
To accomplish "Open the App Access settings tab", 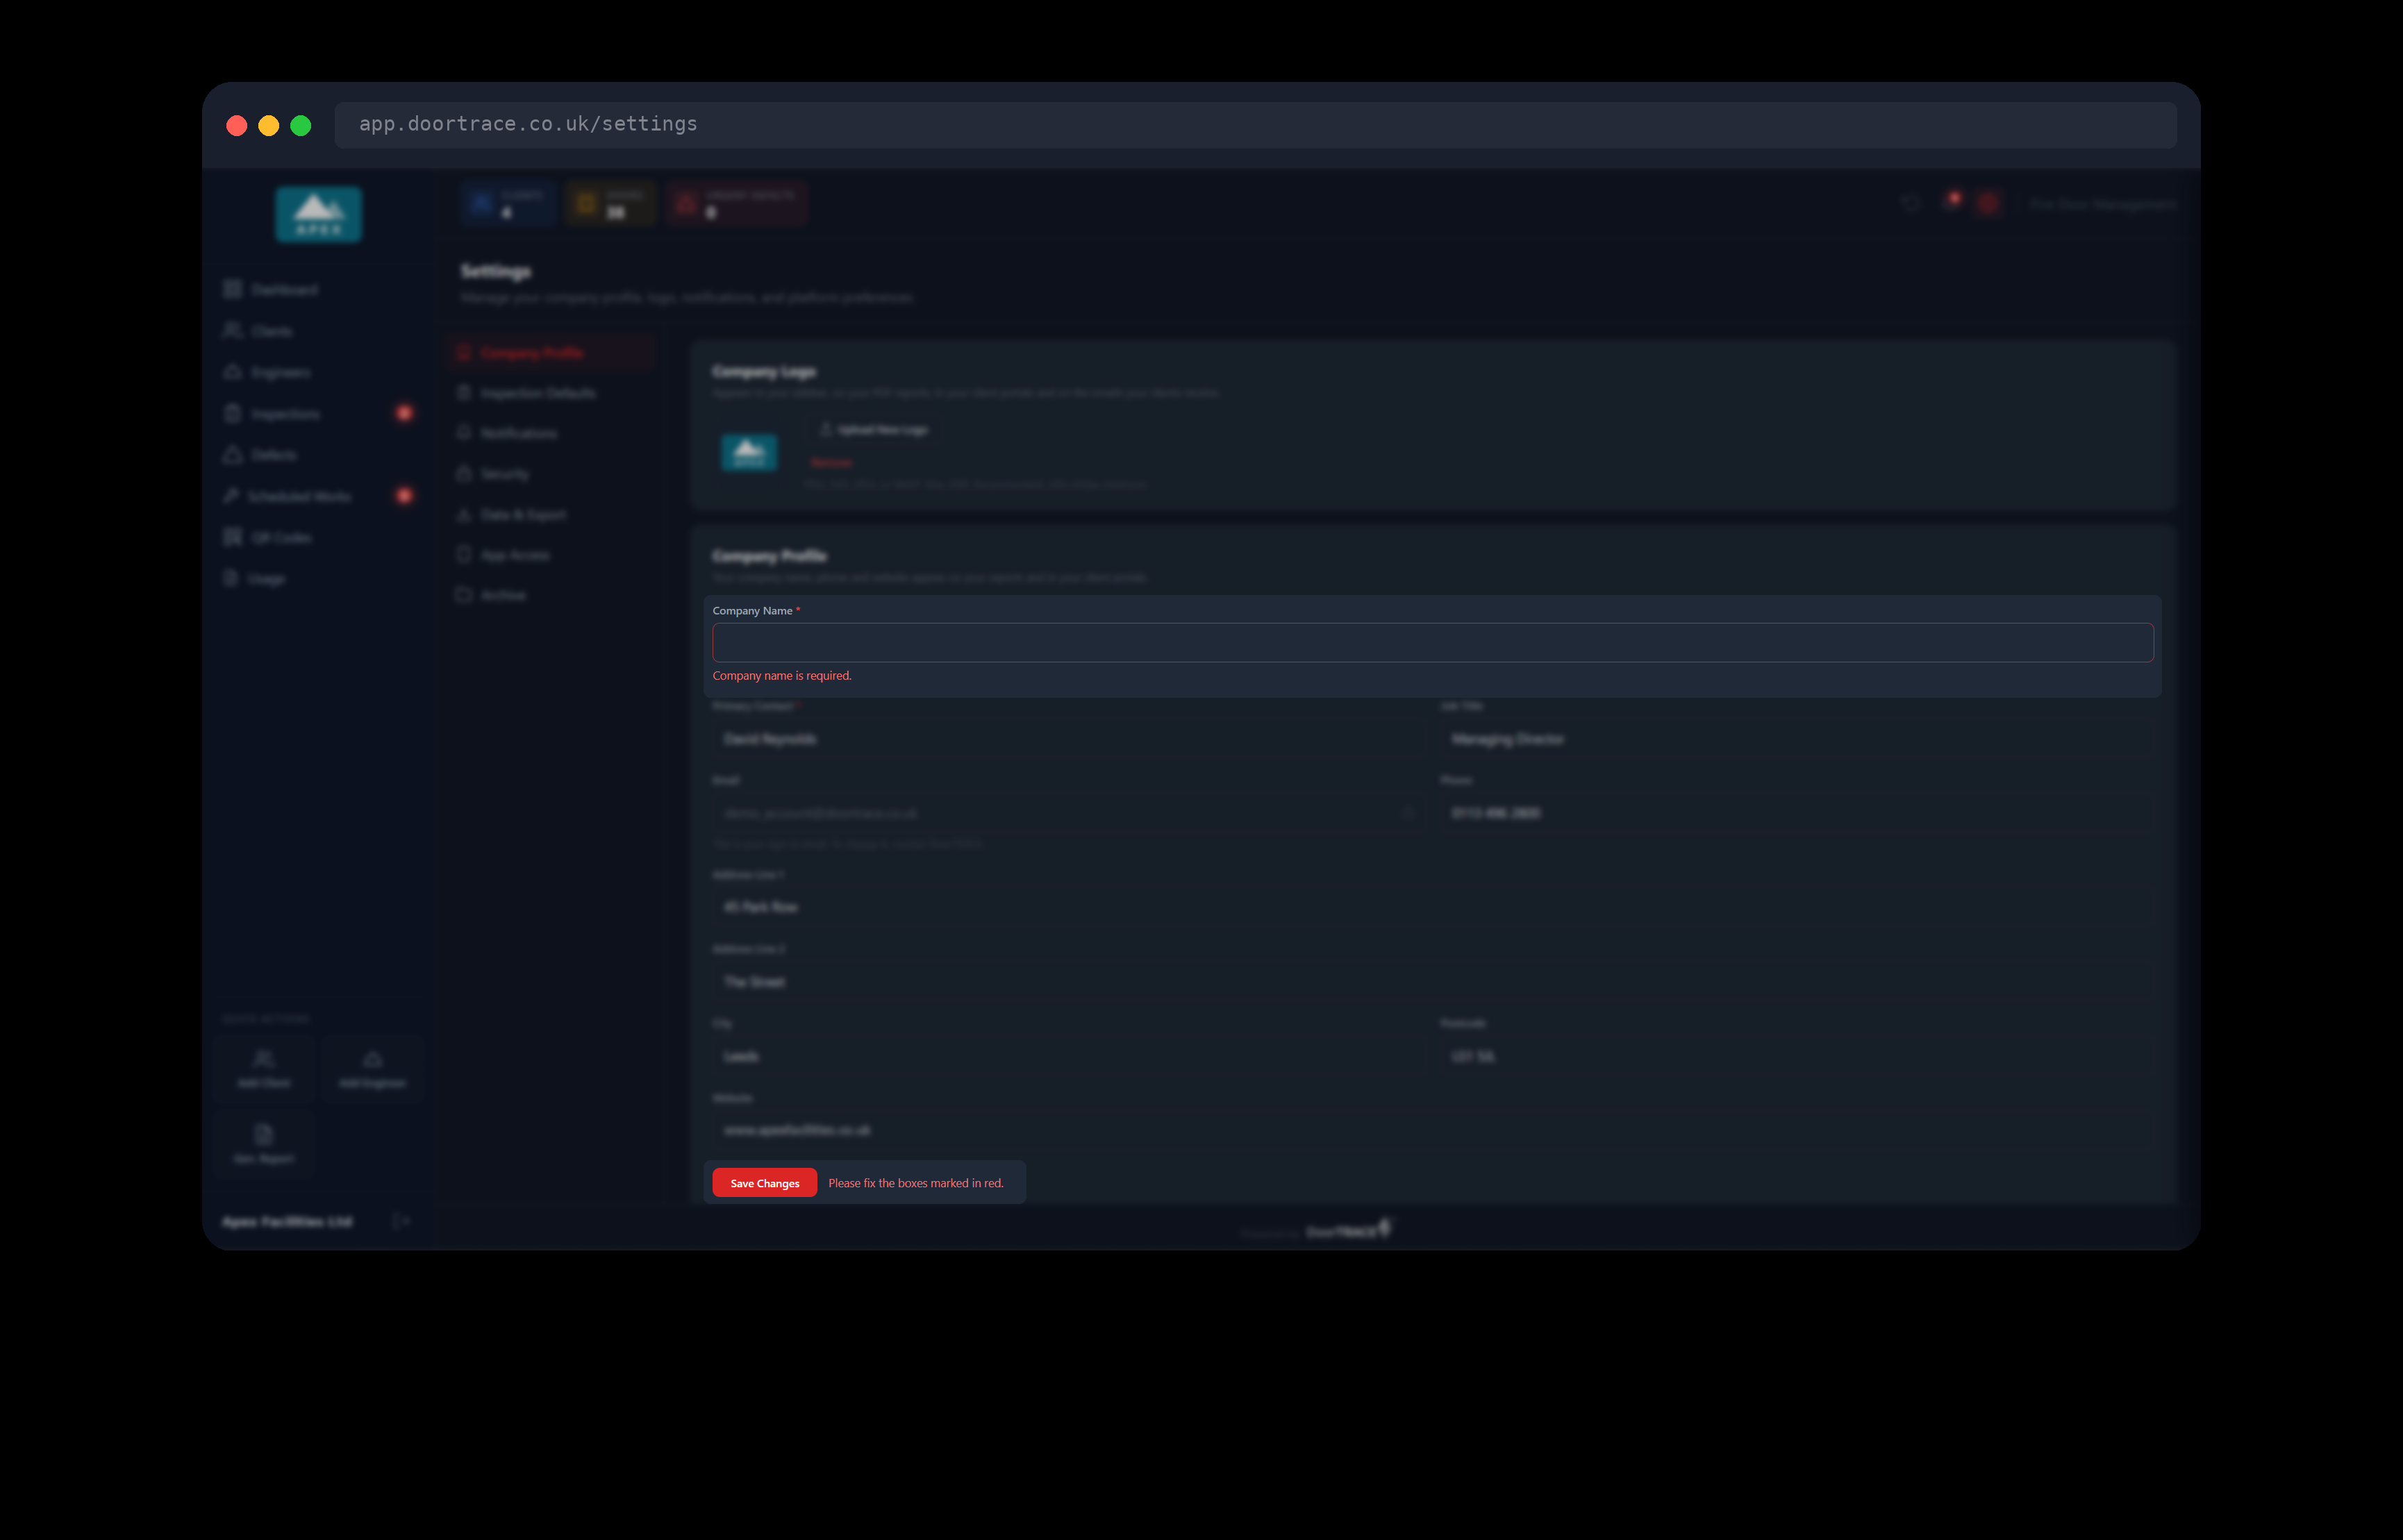I will tap(551, 555).
